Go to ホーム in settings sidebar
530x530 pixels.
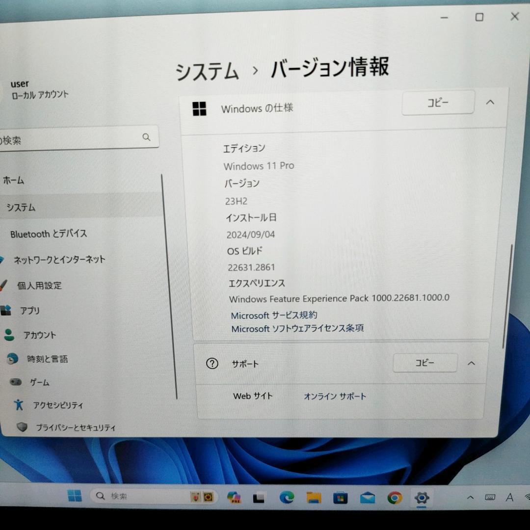[14, 181]
